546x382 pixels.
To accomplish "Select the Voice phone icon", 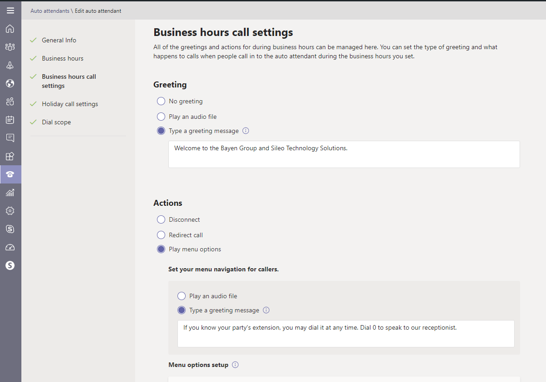I will pyautogui.click(x=10, y=174).
